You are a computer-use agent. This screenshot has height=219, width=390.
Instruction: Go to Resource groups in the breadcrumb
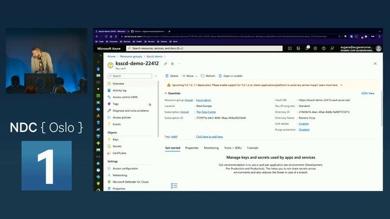pos(131,57)
